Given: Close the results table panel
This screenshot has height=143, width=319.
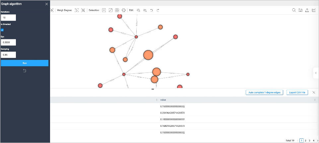Looking at the screenshot, I should click(314, 92).
